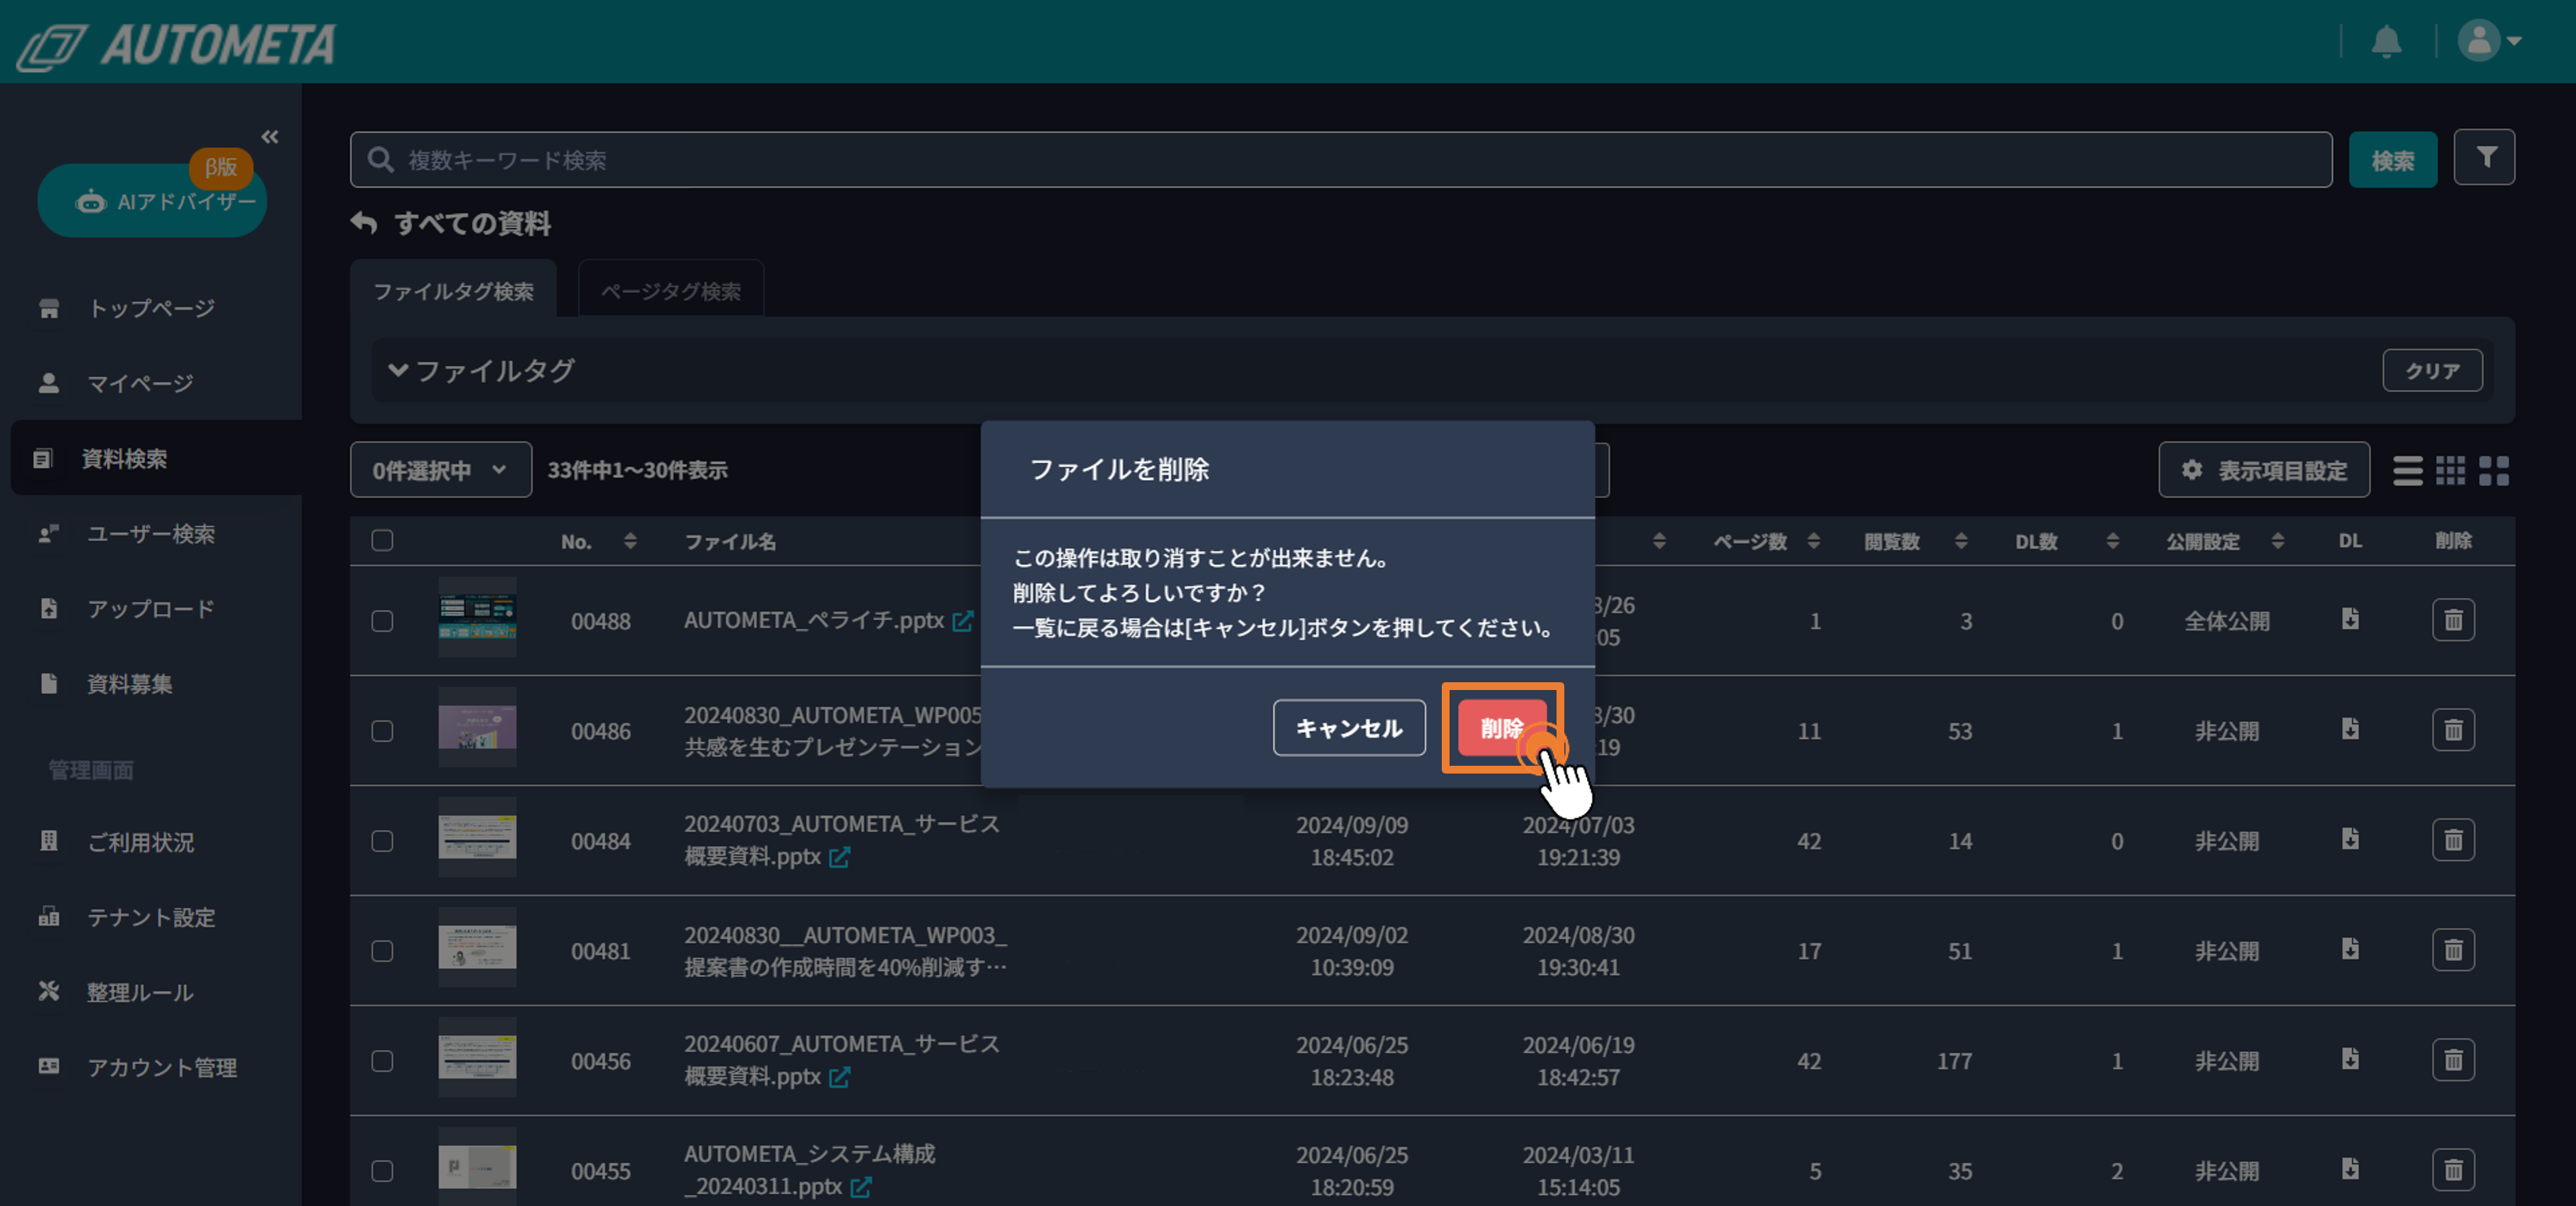Open the 0件選択中 dropdown
Screen dimensions: 2576x1206
point(440,470)
